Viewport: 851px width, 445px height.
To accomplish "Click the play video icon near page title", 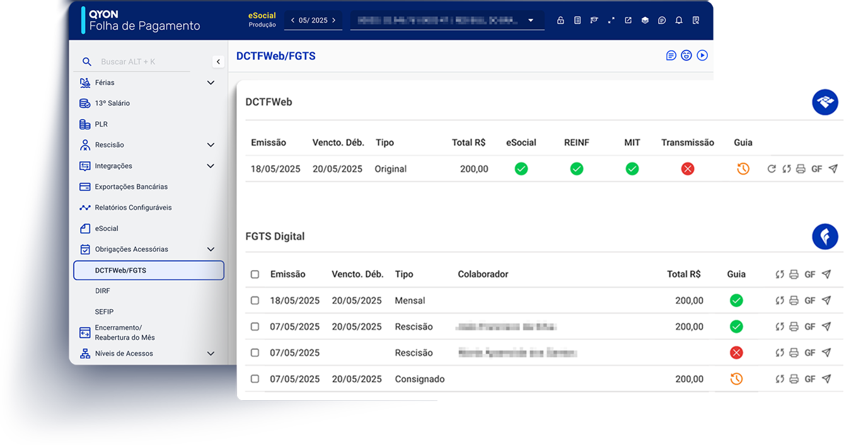I will tap(702, 55).
